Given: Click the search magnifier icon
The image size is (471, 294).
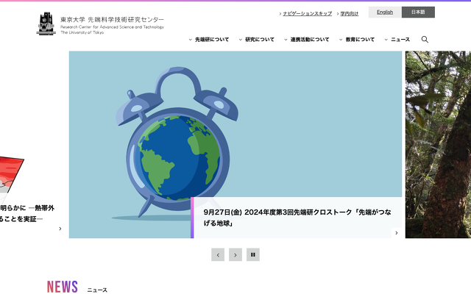Looking at the screenshot, I should pyautogui.click(x=425, y=40).
